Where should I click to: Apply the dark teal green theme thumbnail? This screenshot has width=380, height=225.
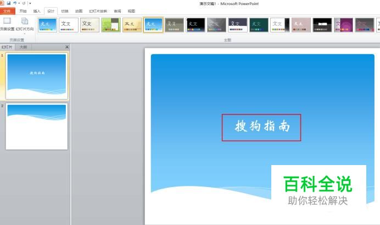[x=259, y=25]
